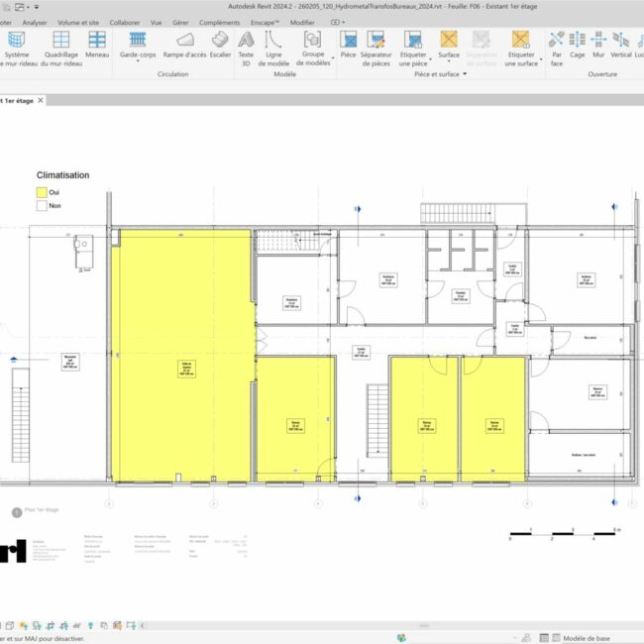Select the Quadrillage du mur-rideau tool
The width and height of the screenshot is (644, 644).
(x=61, y=49)
